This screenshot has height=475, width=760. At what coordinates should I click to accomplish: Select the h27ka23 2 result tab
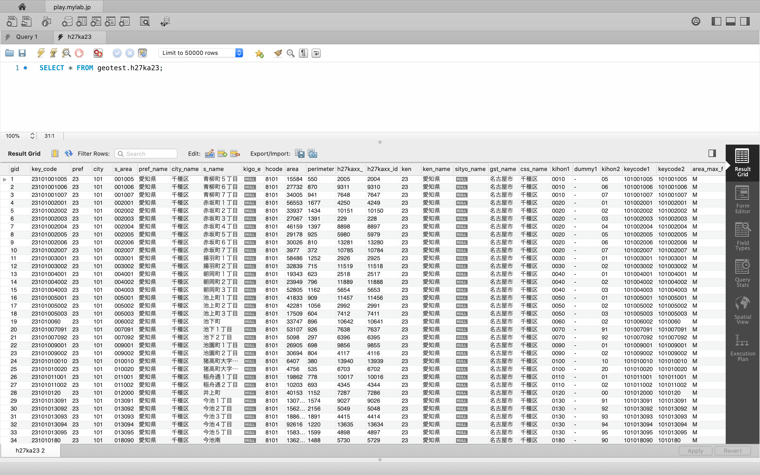30,450
